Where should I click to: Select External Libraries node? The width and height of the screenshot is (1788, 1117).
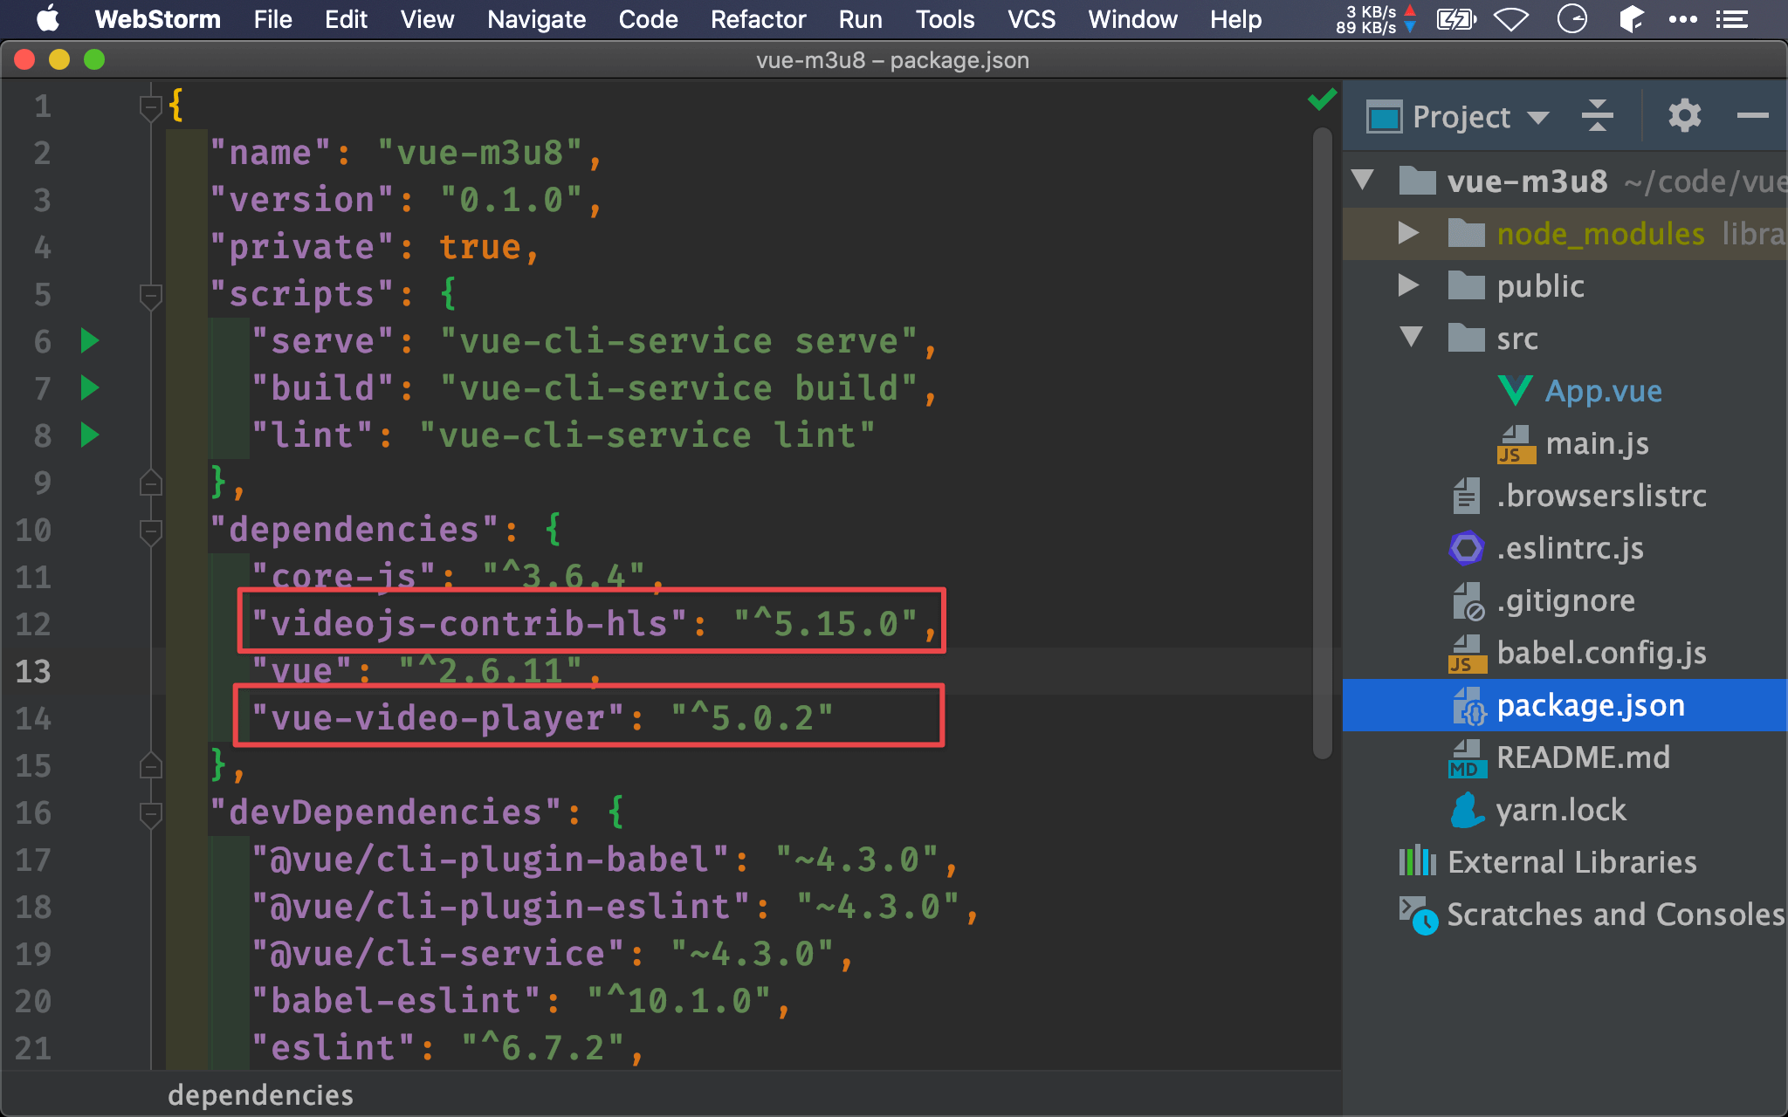point(1571,862)
